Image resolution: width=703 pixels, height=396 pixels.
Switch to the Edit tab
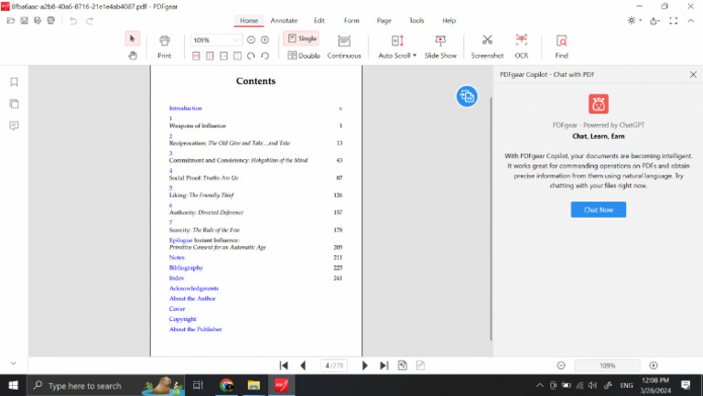(319, 21)
